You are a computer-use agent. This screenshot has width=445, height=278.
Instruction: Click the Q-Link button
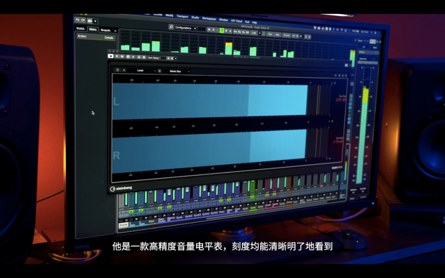[286, 35]
